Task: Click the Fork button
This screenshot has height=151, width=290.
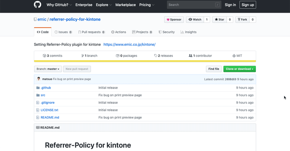Action: (x=243, y=19)
